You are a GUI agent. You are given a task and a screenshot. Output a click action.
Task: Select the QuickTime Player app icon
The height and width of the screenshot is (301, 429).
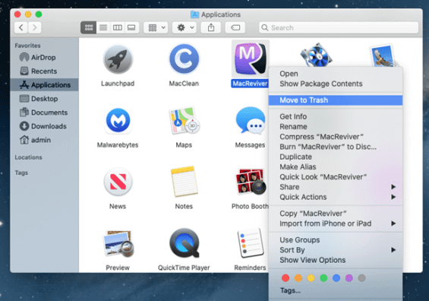point(185,243)
